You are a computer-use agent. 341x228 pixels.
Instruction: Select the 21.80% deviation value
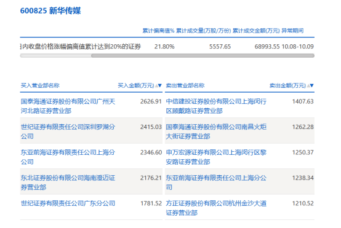164,47
